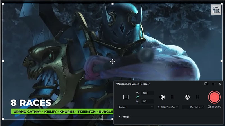Click the system audio level meter bars
This screenshot has height=126, width=225.
point(172,97)
